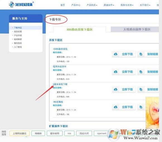Switch to 无线路由固件下载区 tab
The height and width of the screenshot is (142, 162).
click(135, 29)
